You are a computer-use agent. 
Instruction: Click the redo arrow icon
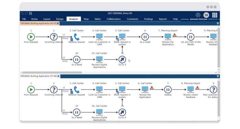coord(26,13)
